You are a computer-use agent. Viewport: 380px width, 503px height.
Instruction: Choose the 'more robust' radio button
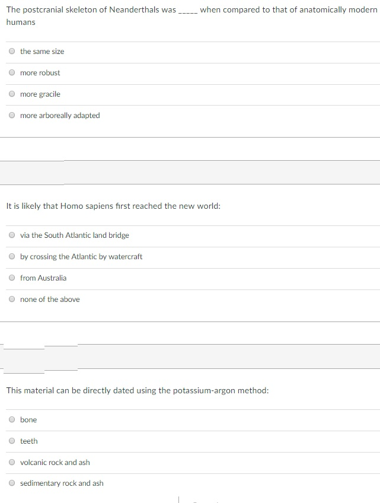[x=12, y=73]
